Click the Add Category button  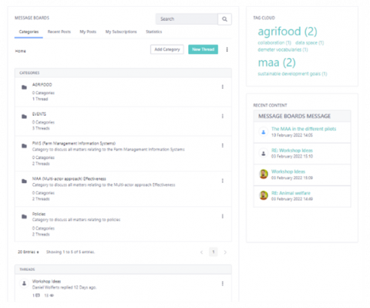coord(167,49)
